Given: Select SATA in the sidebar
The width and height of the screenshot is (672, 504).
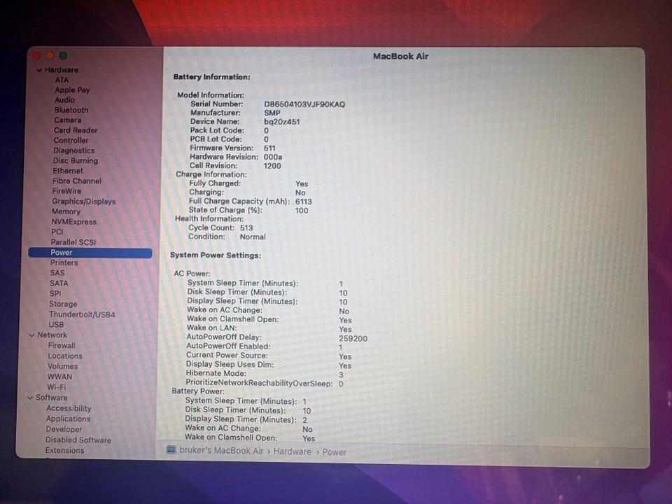Looking at the screenshot, I should (x=59, y=283).
